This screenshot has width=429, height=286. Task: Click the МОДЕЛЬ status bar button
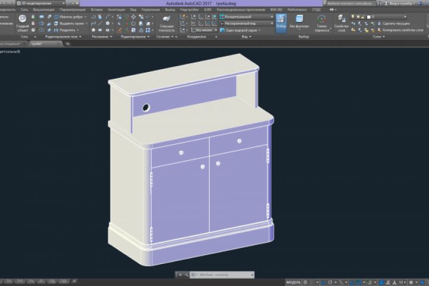(x=293, y=282)
